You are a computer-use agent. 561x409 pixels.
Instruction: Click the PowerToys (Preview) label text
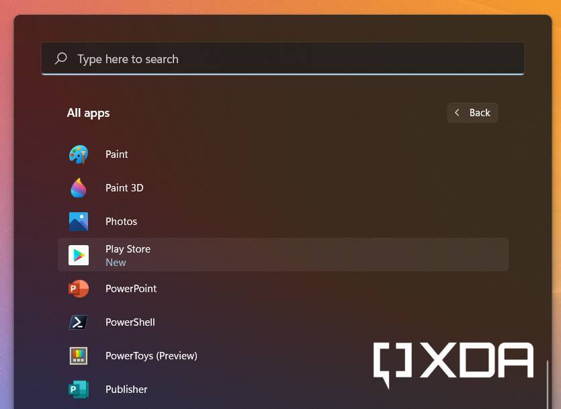pyautogui.click(x=151, y=356)
